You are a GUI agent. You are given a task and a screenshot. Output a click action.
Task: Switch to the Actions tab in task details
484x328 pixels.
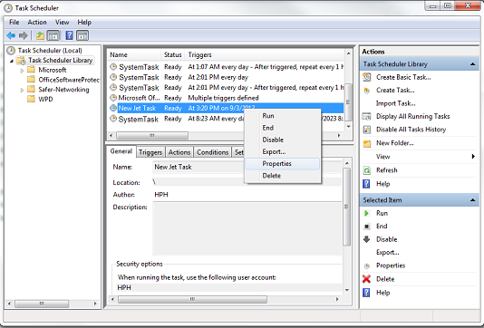[x=179, y=152]
